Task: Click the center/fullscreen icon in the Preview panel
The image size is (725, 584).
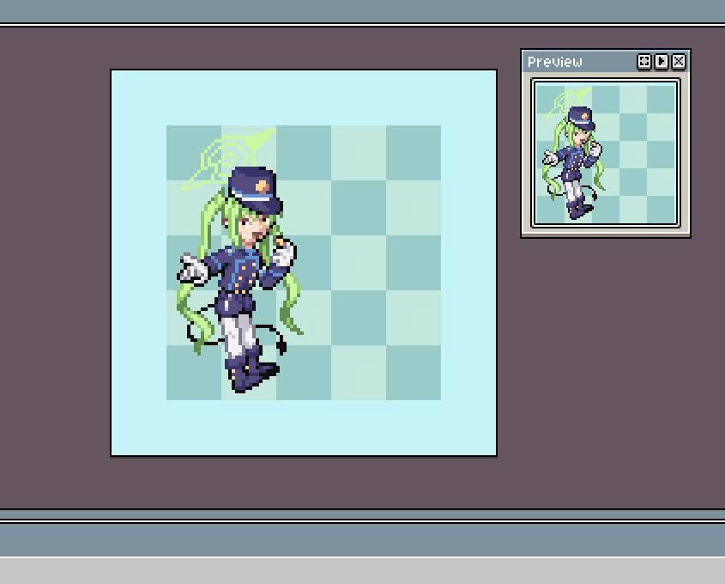Action: click(x=644, y=62)
